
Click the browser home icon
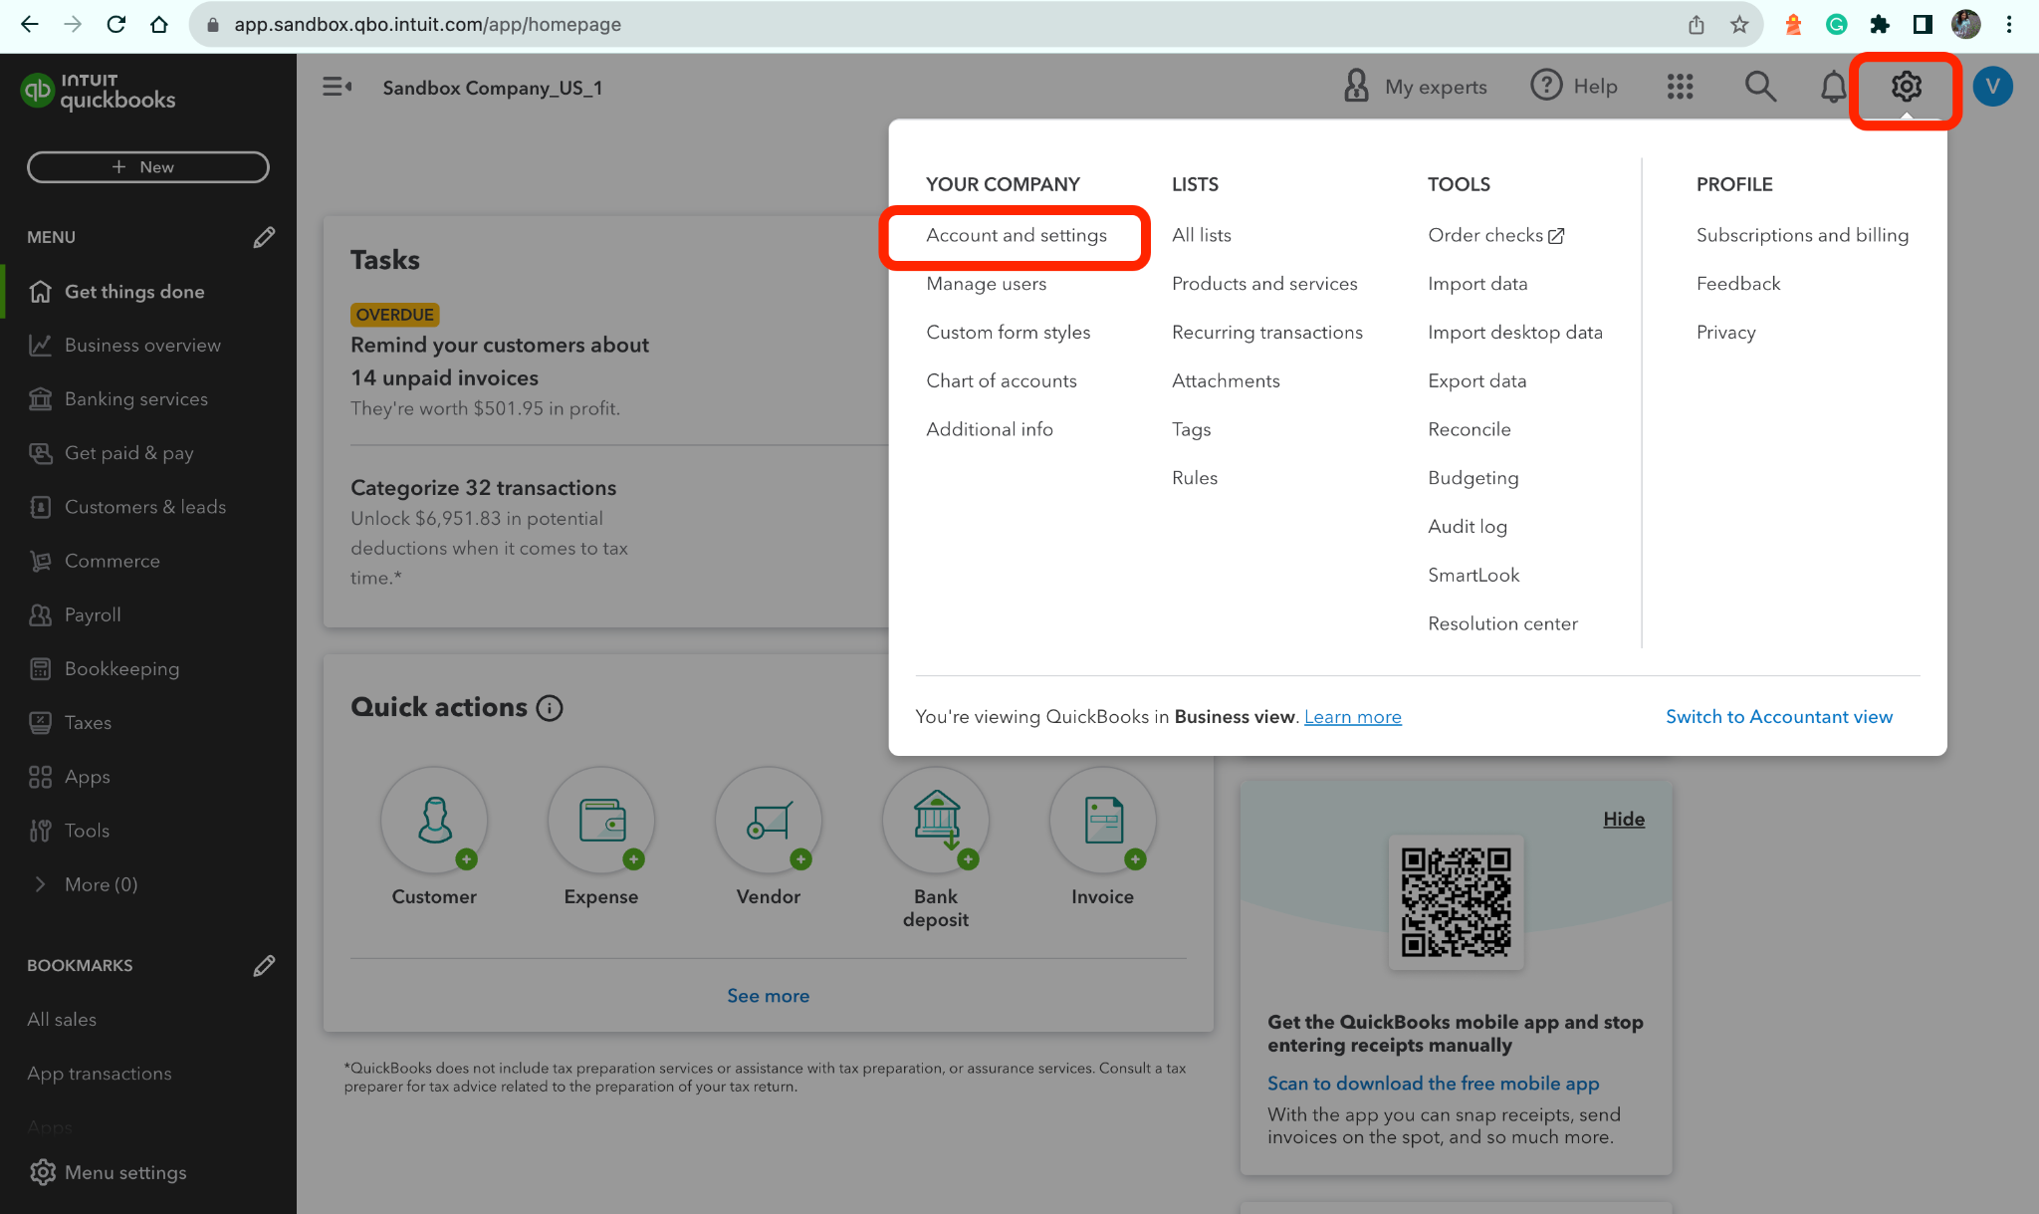(x=159, y=24)
